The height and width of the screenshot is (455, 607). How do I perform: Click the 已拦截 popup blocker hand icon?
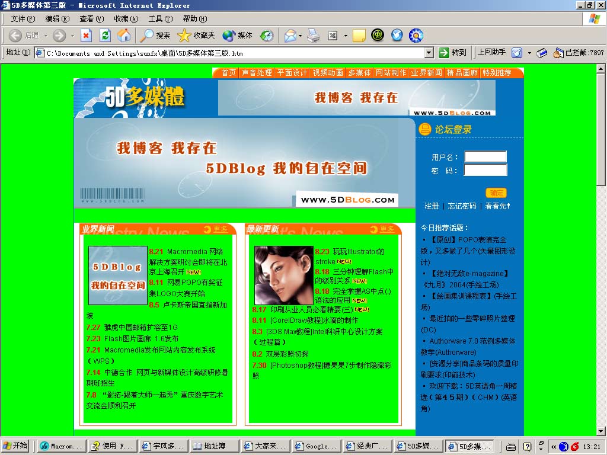click(558, 53)
